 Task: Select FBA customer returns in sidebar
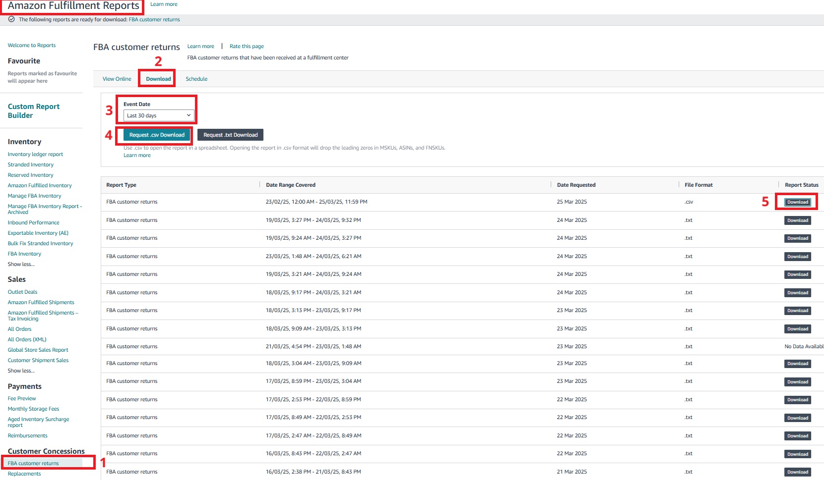pyautogui.click(x=33, y=463)
